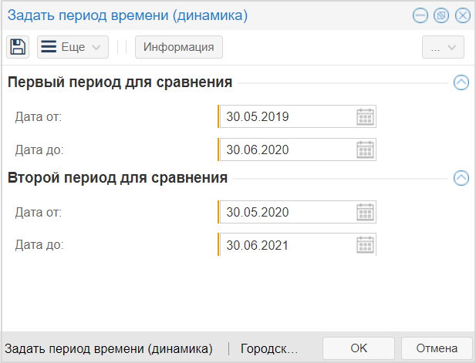476x363 pixels.
Task: Open calendar for date 30.06.2021
Action: (x=365, y=245)
